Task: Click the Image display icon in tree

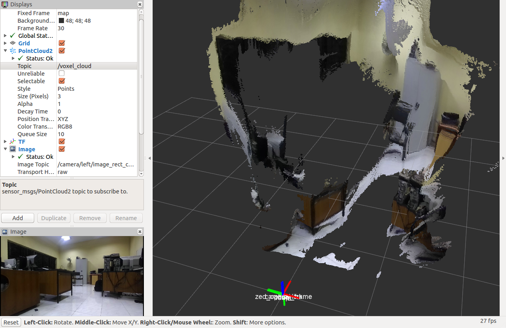Action: click(12, 149)
